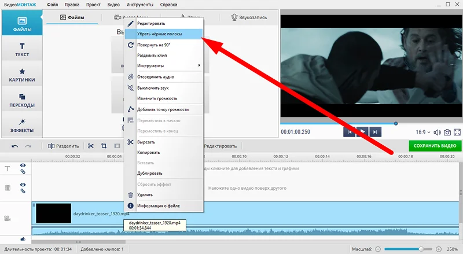Click the main video track camera icon
This screenshot has width=463, height=254.
tap(8, 219)
